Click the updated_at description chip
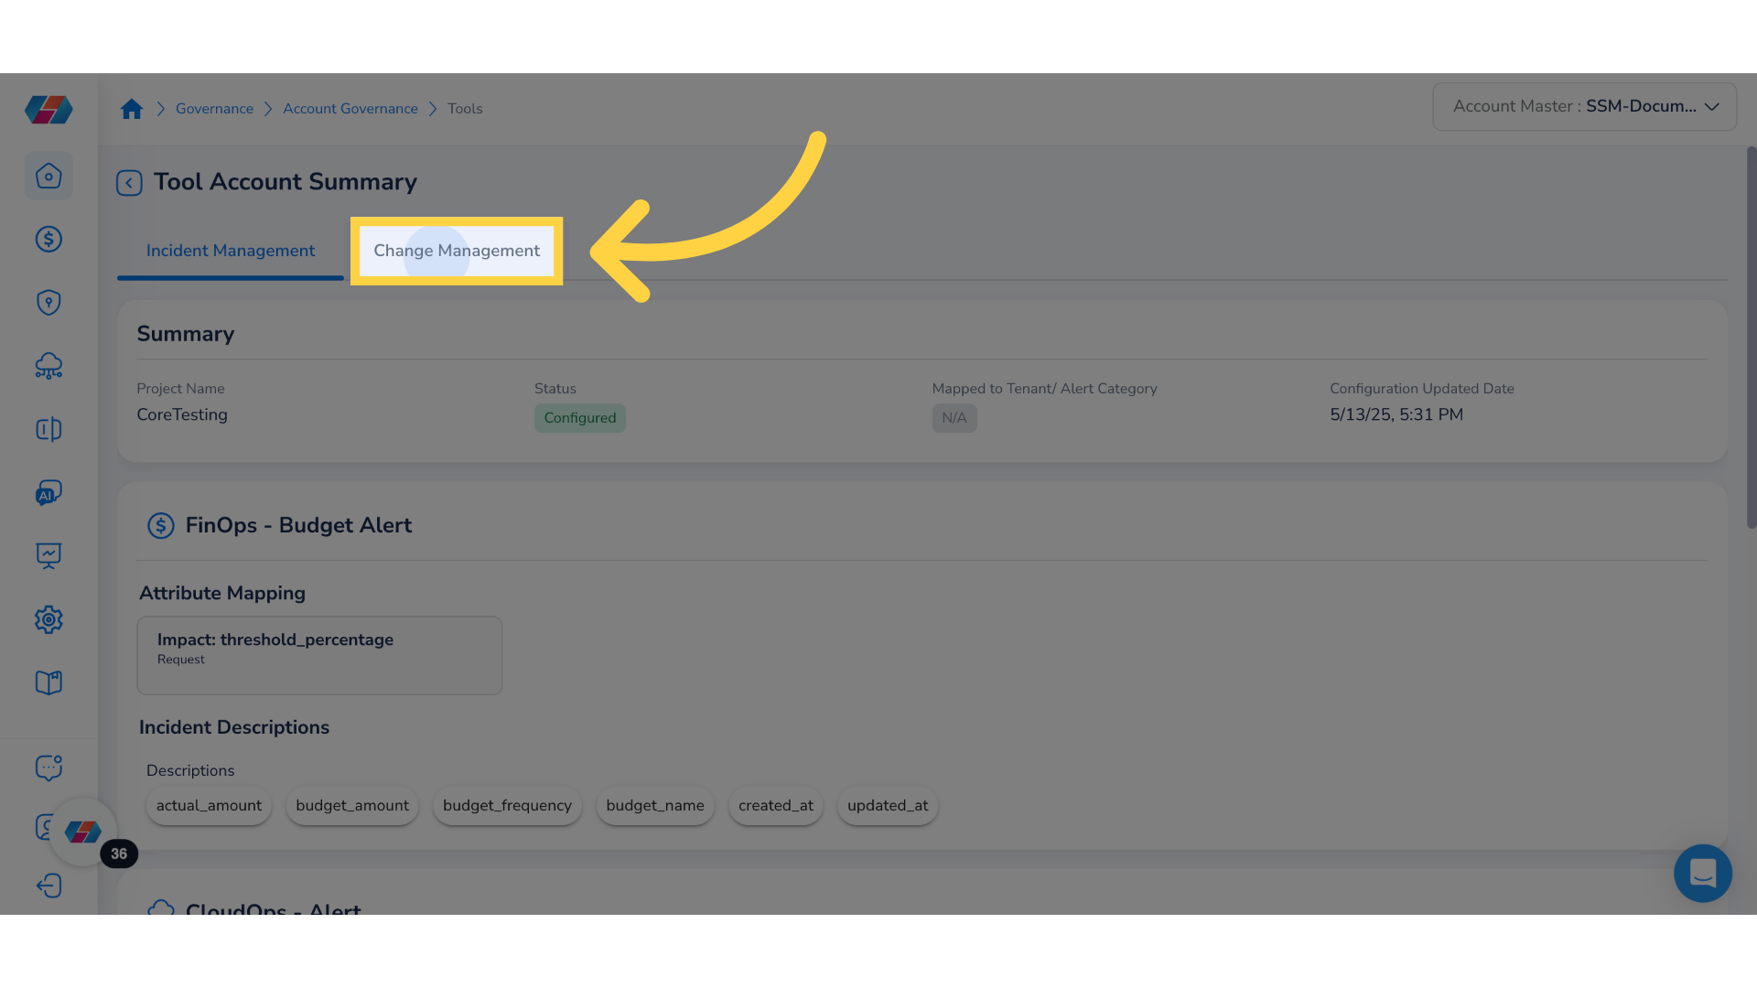The height and width of the screenshot is (988, 1757). pos(888,806)
